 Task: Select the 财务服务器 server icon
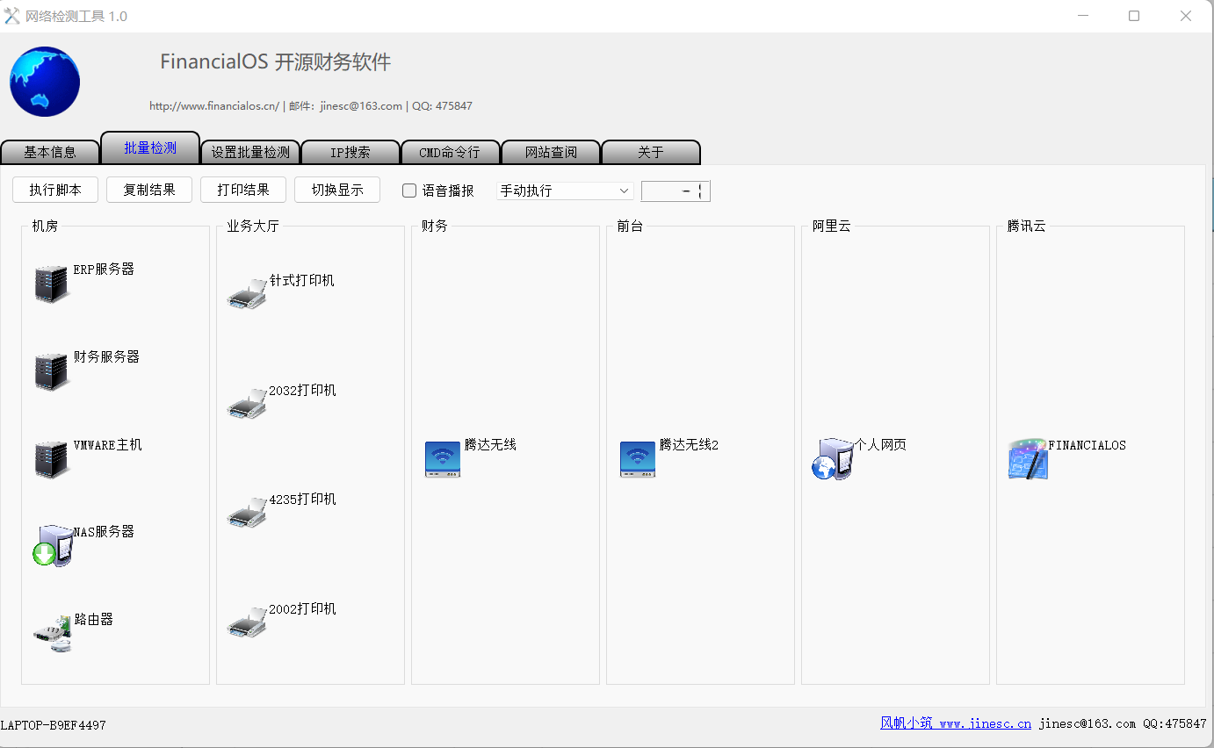[x=52, y=372]
